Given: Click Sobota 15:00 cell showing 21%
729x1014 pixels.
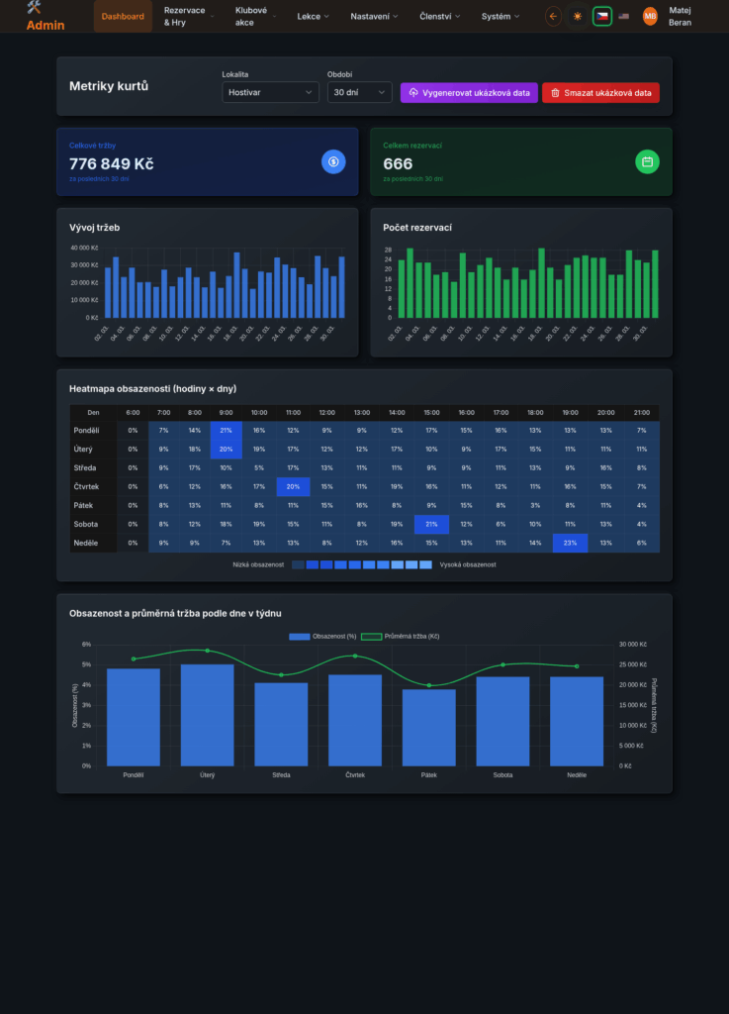Looking at the screenshot, I should click(431, 524).
